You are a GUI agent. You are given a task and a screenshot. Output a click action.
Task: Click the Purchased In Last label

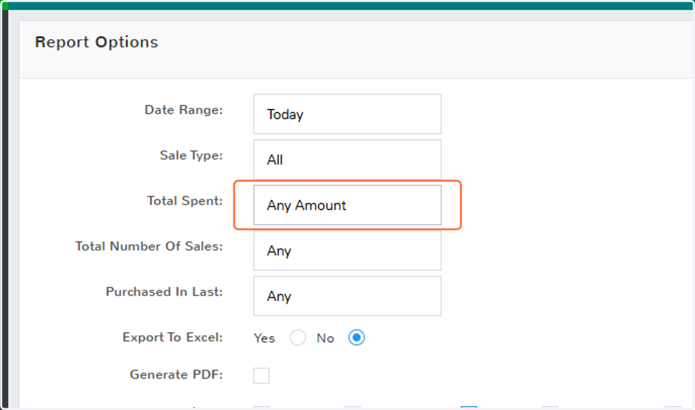164,292
